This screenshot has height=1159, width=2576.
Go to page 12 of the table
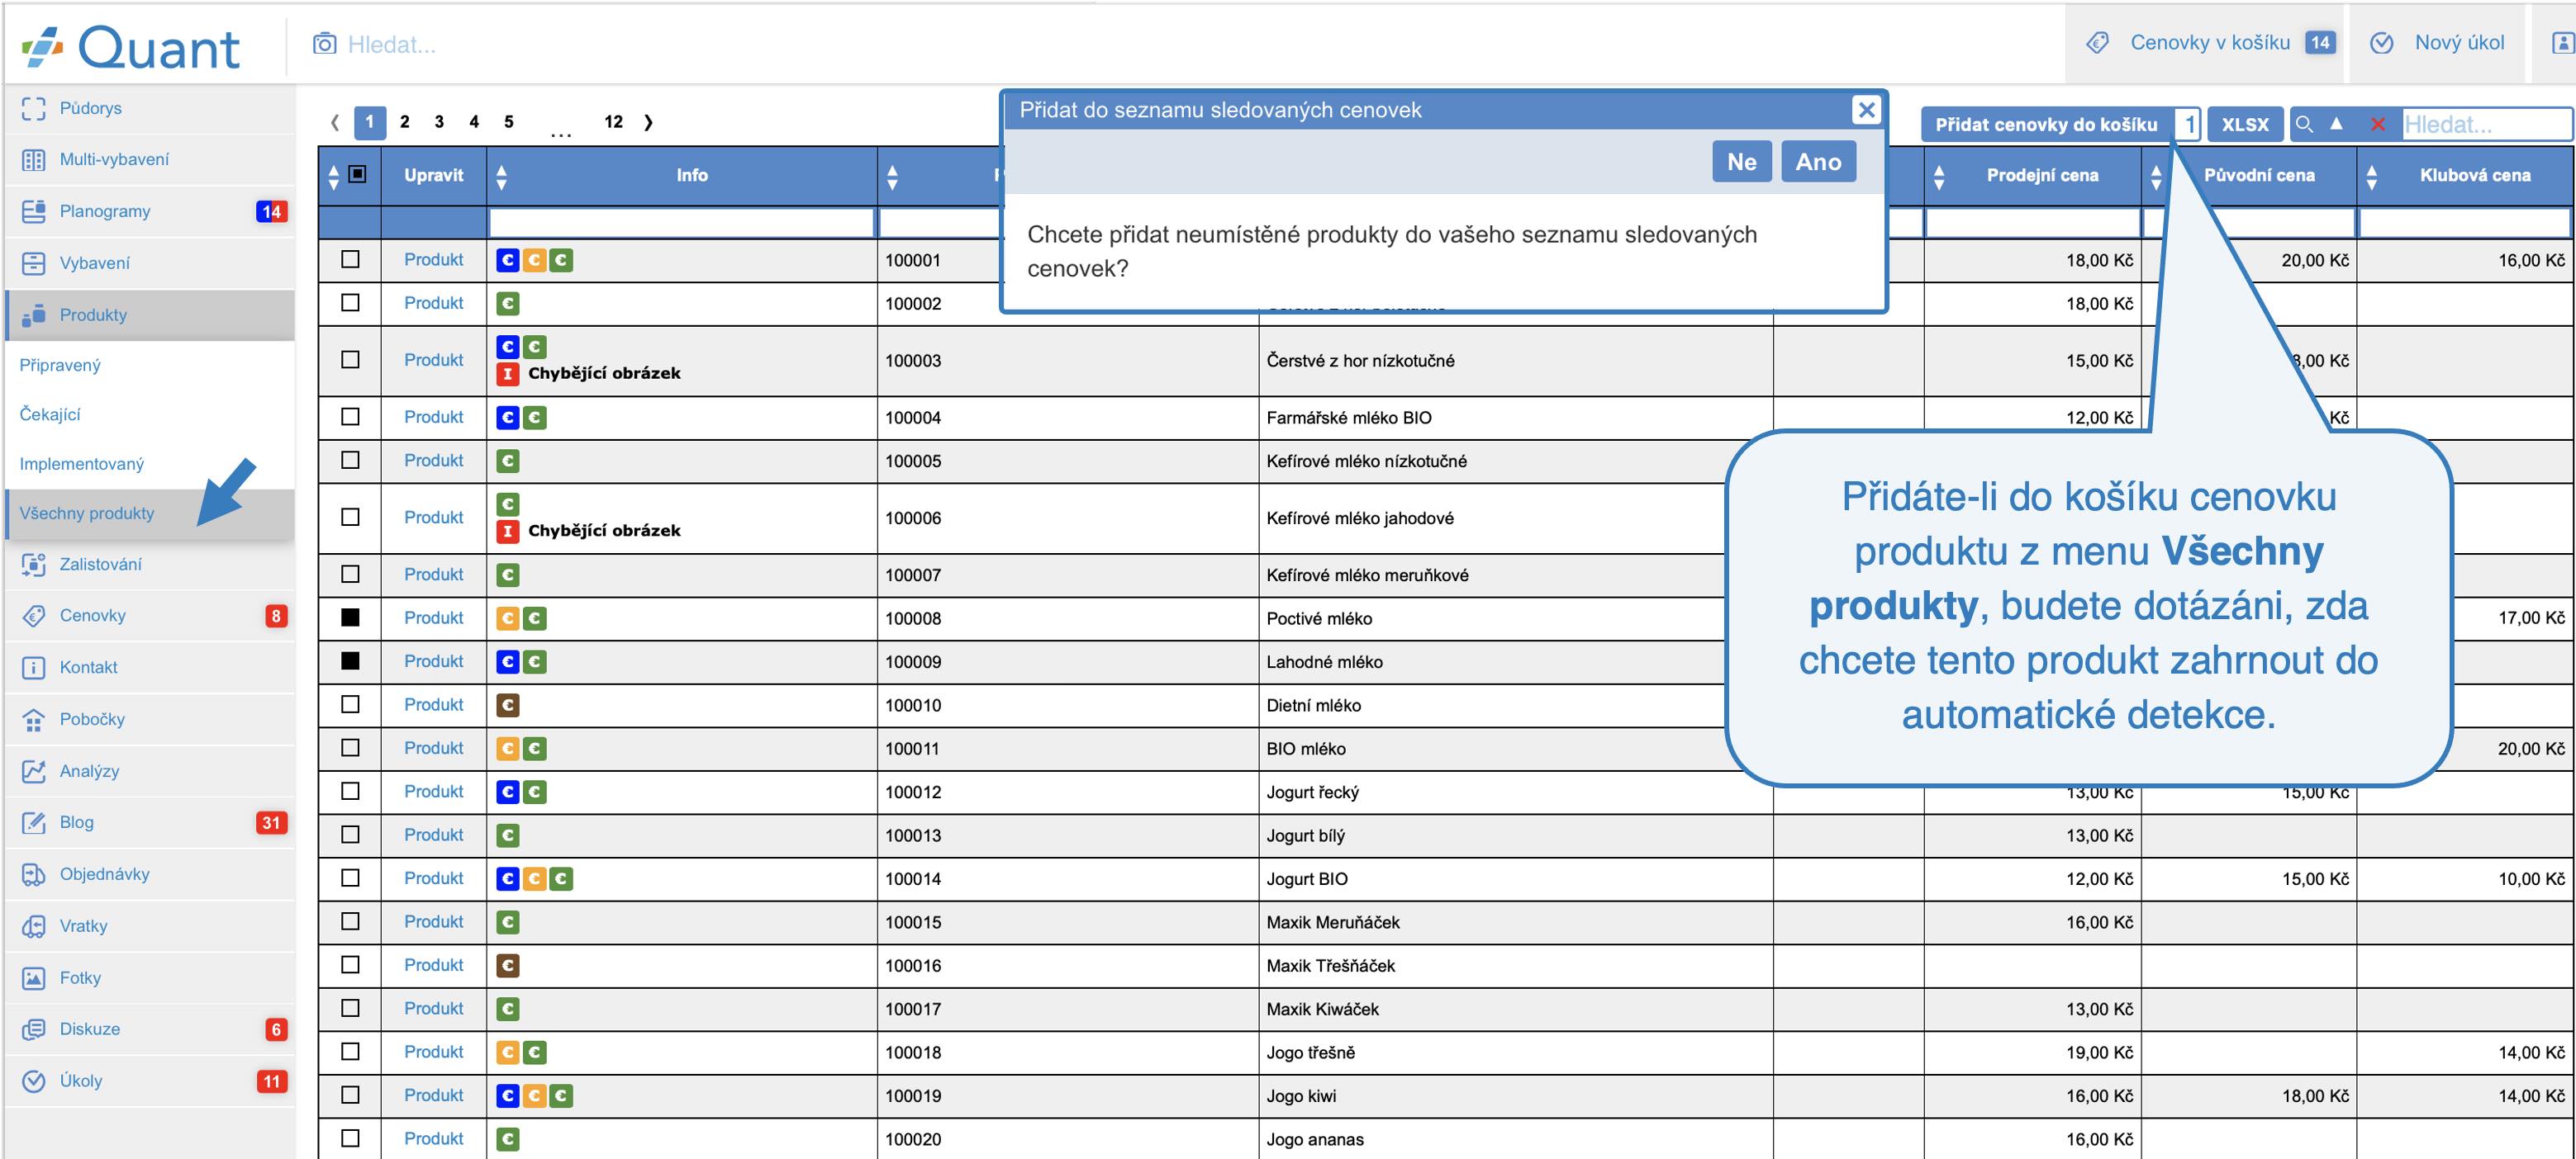613,122
